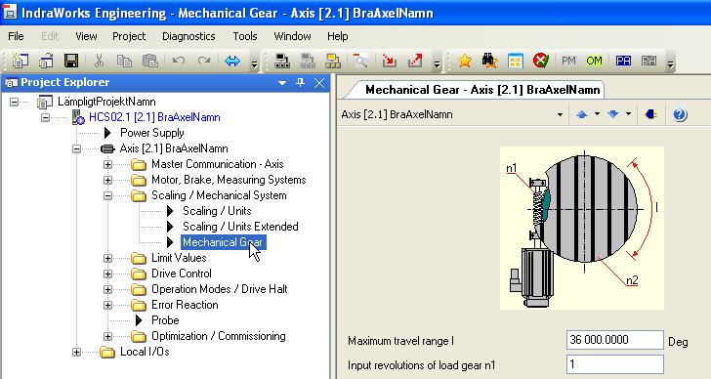Click the Save floppy disk icon
Viewport: 711px width, 379px height.
point(71,61)
